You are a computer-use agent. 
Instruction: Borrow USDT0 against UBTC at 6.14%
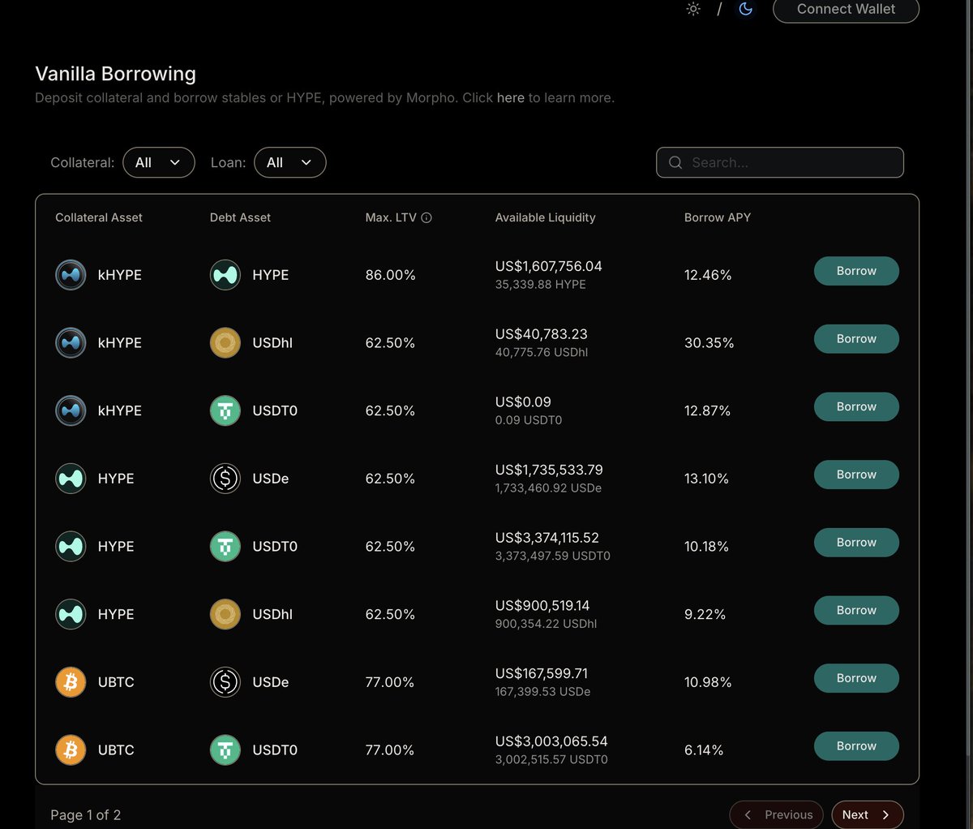[856, 746]
